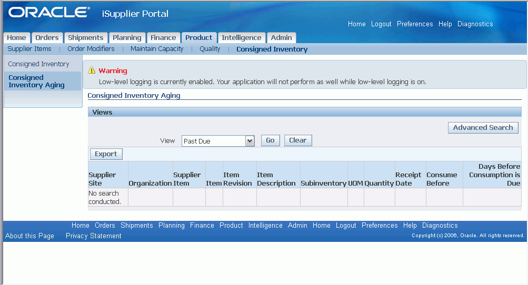528x285 pixels.
Task: Click the footer Planning link
Action: [172, 225]
